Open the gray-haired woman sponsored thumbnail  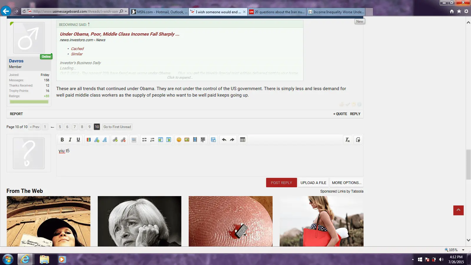click(140, 221)
